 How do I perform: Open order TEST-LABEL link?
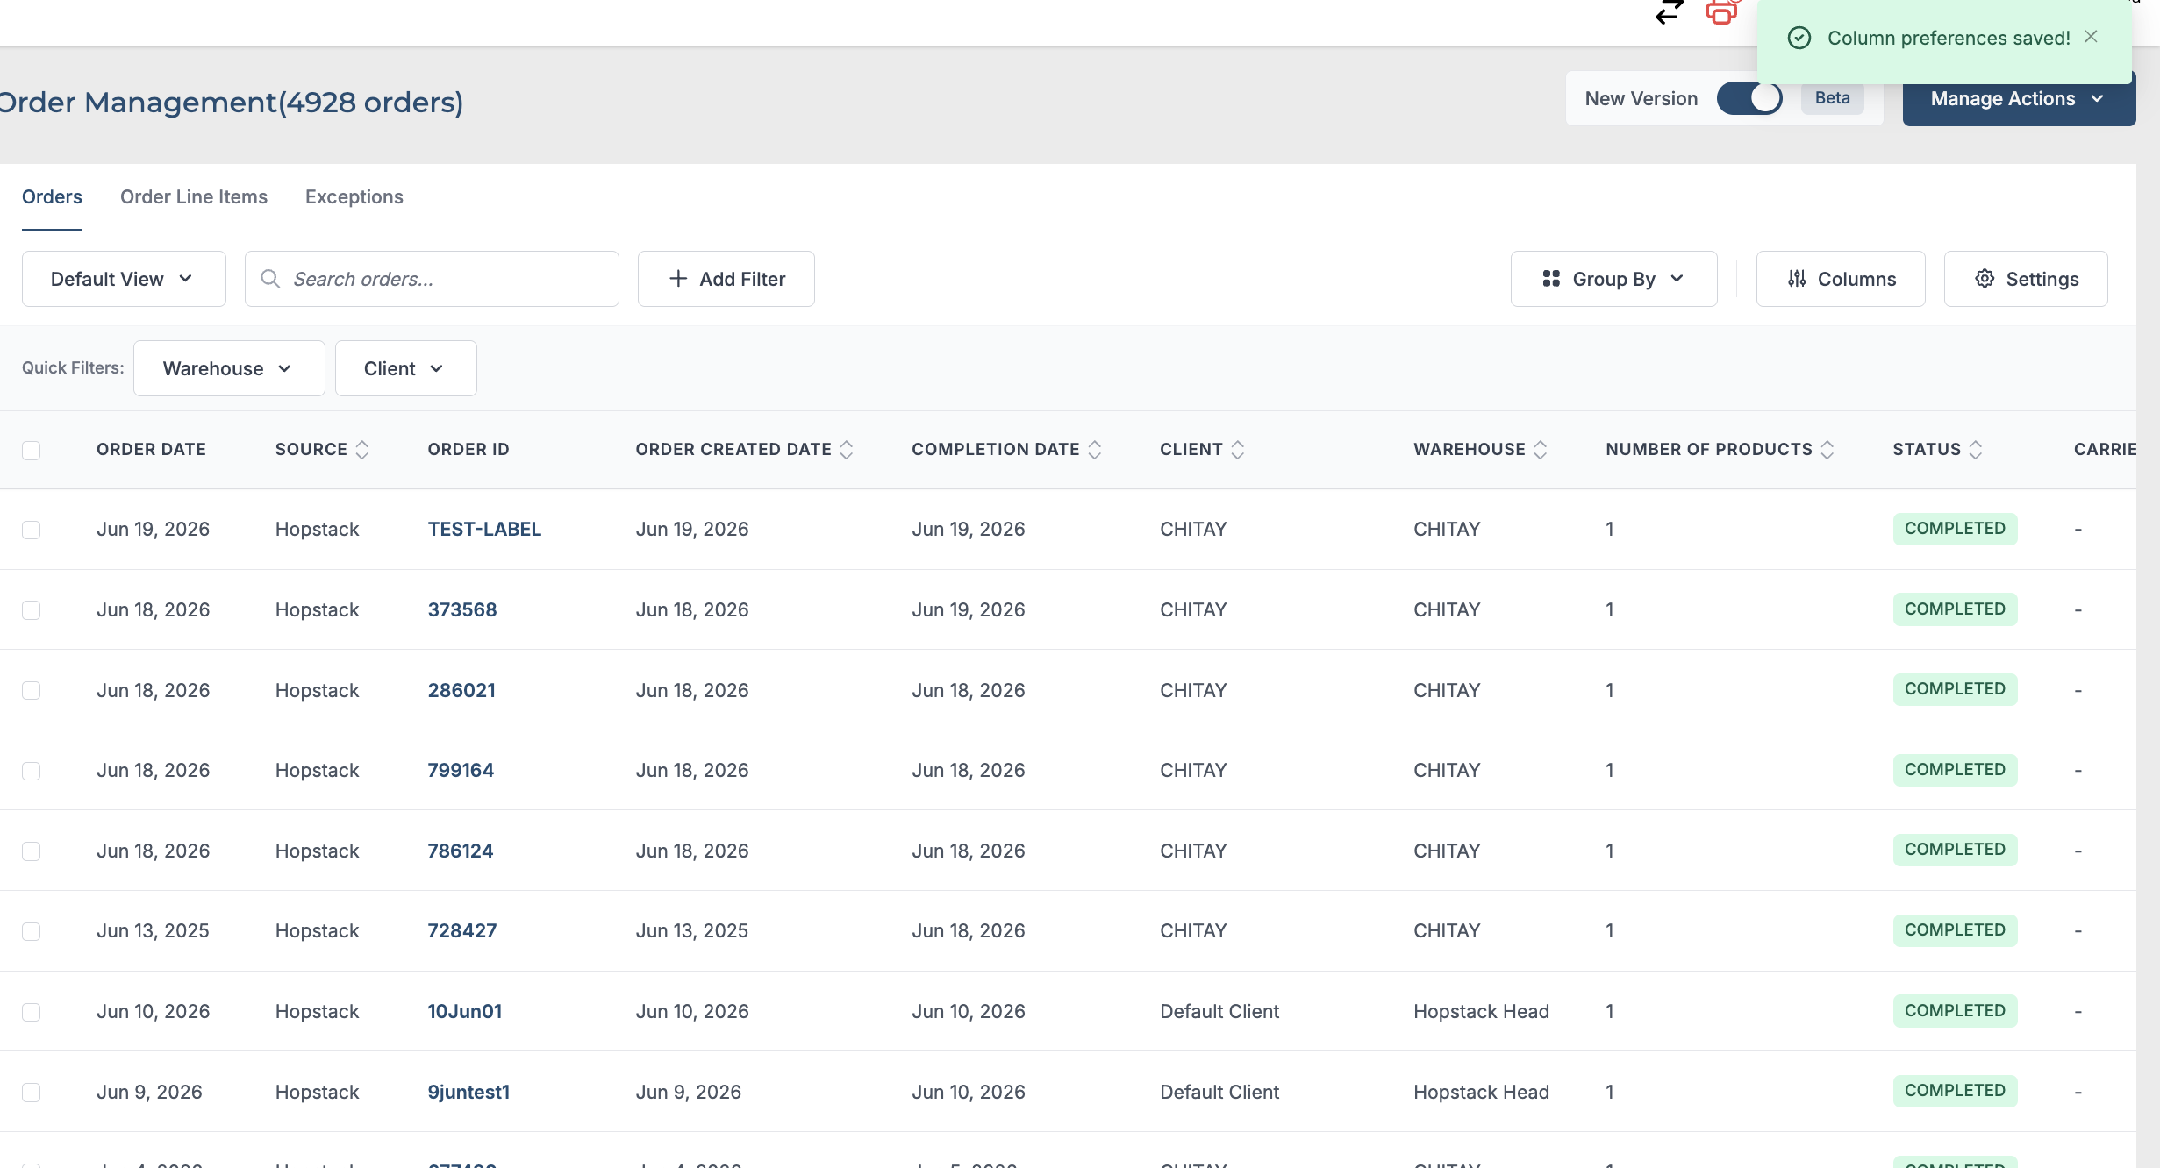coord(484,530)
